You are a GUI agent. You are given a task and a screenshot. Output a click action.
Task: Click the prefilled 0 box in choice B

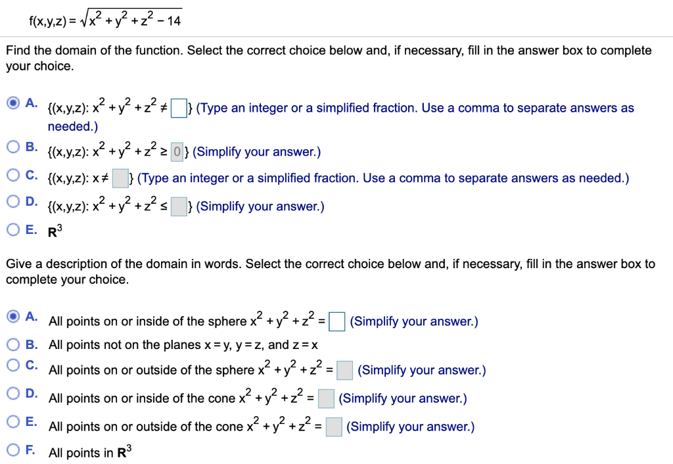(x=177, y=151)
